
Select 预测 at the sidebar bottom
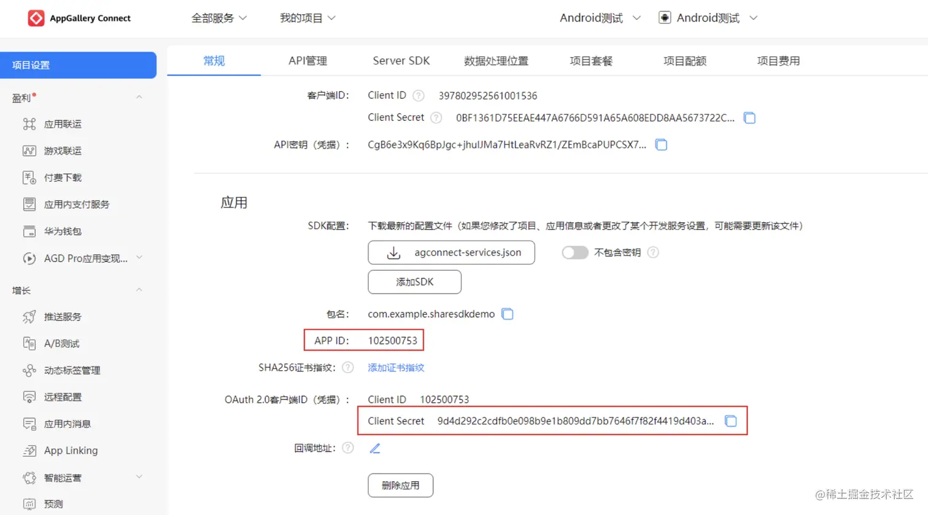(52, 503)
